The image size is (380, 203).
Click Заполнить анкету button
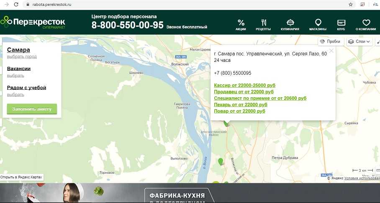click(32, 109)
